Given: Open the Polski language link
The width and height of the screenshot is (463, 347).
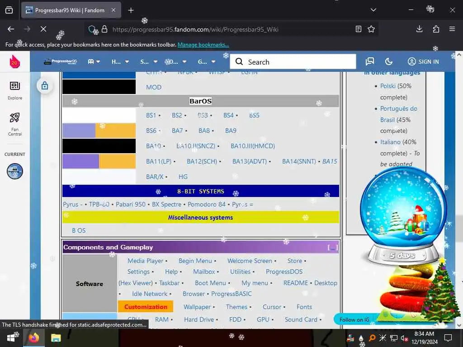Looking at the screenshot, I should pos(387,86).
